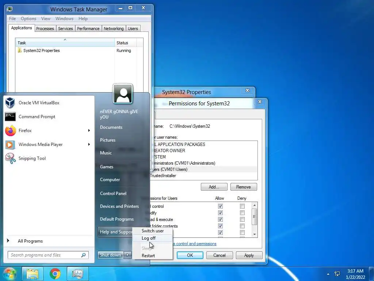Click the search magnifier icon
The width and height of the screenshot is (374, 281).
(x=84, y=255)
